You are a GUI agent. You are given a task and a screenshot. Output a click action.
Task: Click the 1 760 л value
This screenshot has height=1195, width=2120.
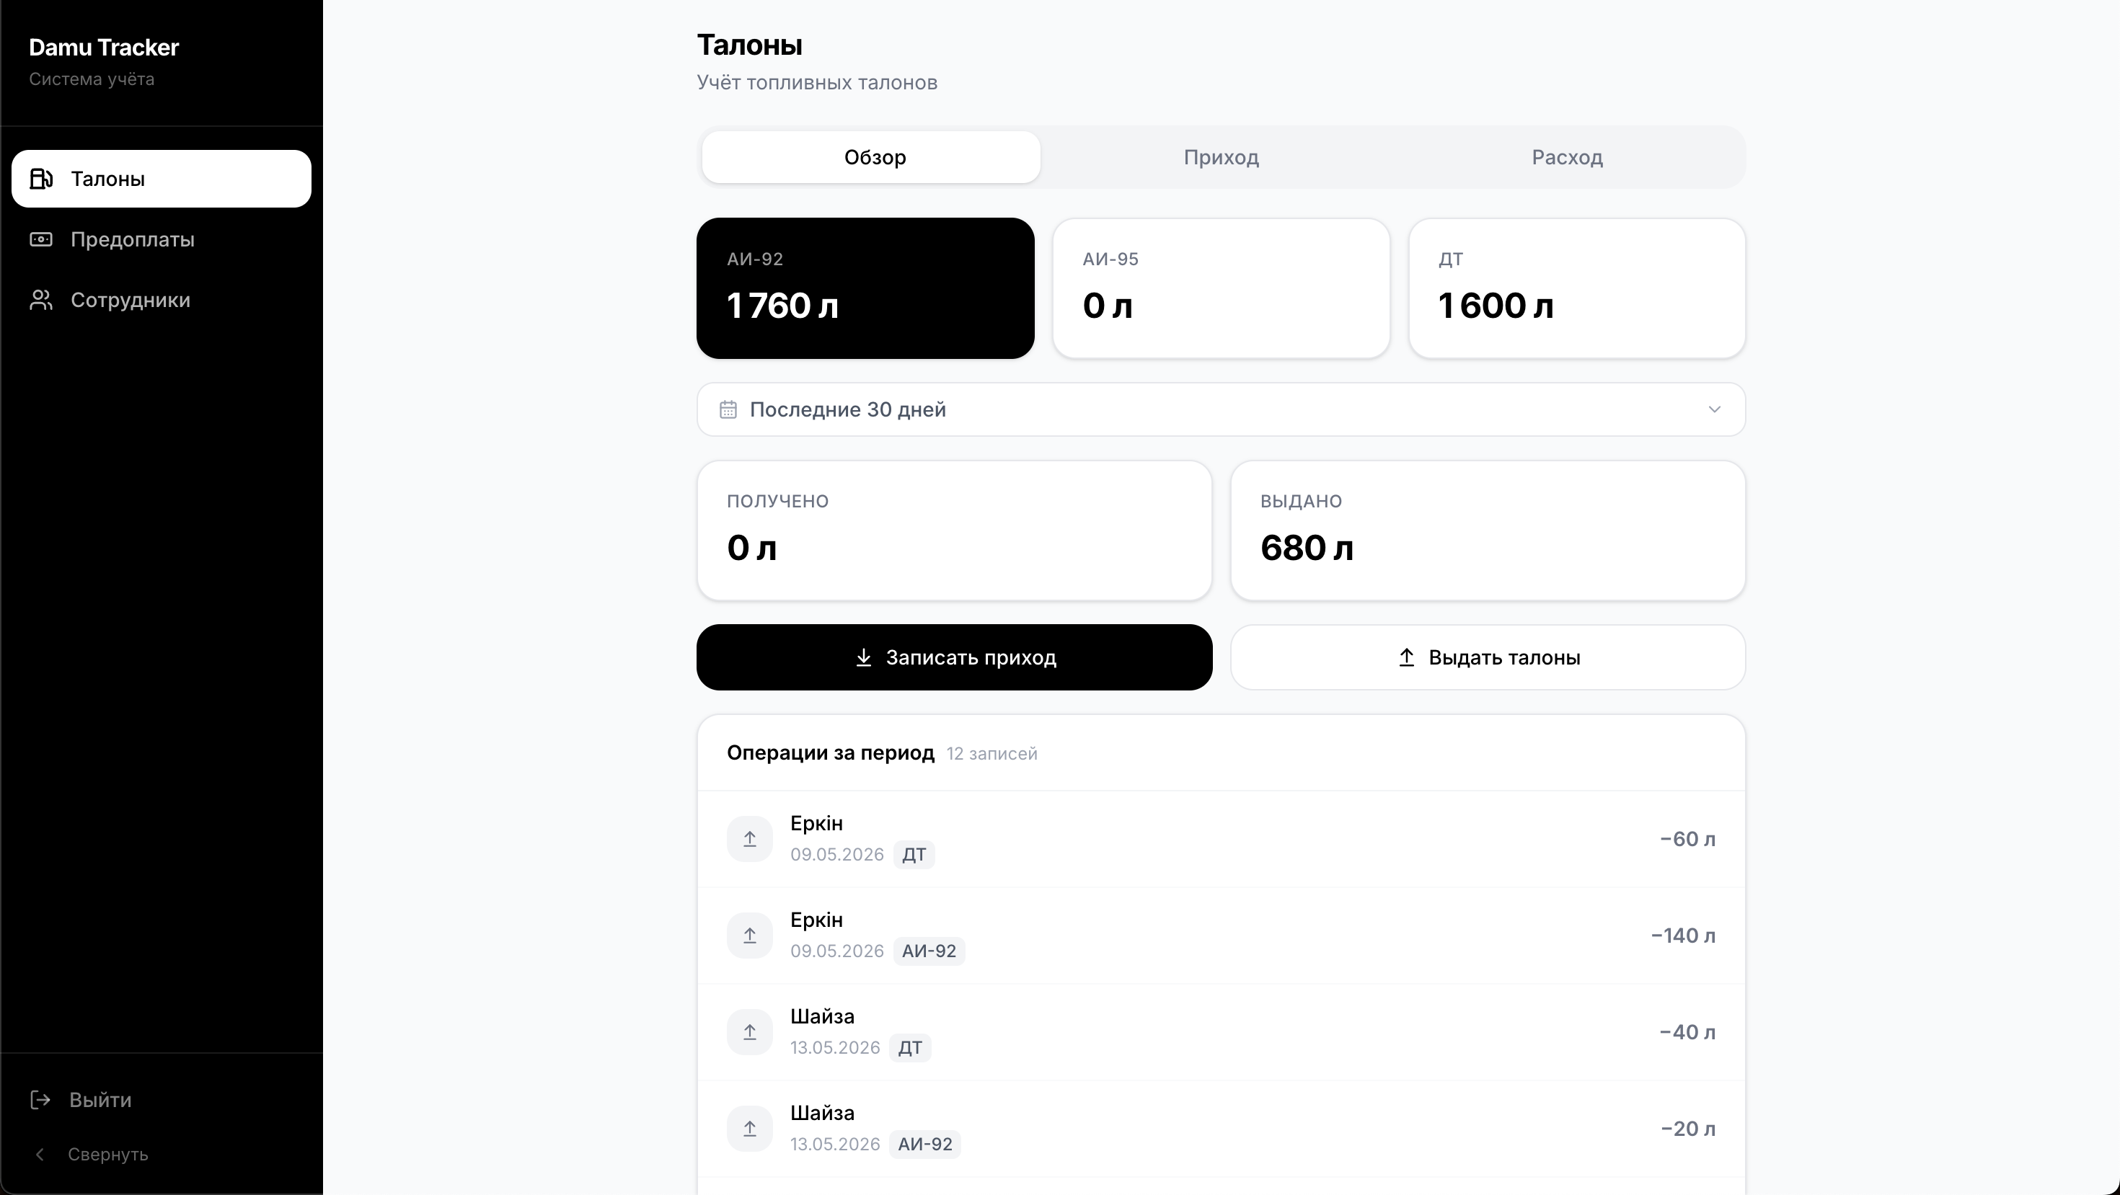[782, 305]
